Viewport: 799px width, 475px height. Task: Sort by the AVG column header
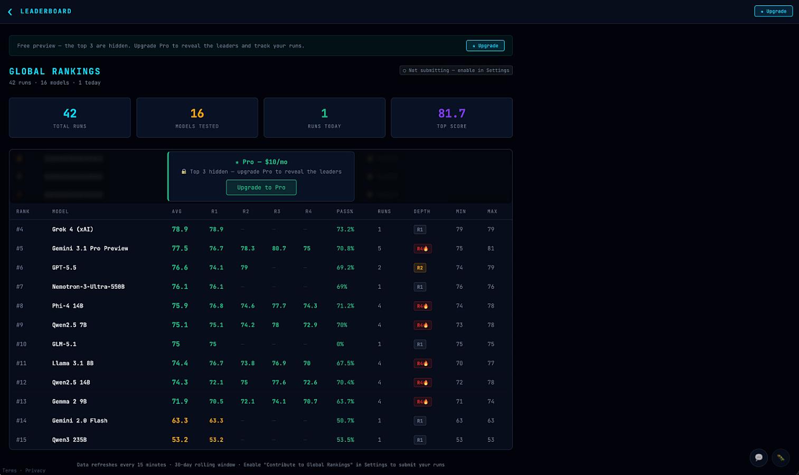177,212
